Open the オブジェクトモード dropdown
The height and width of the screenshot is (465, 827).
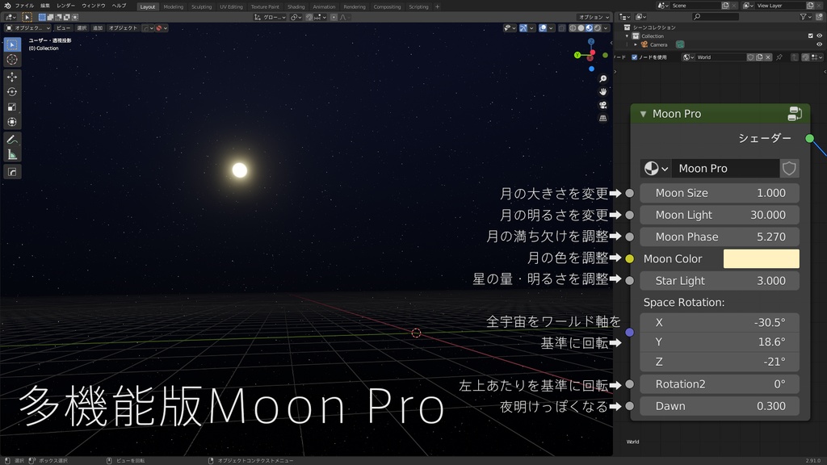[x=26, y=27]
